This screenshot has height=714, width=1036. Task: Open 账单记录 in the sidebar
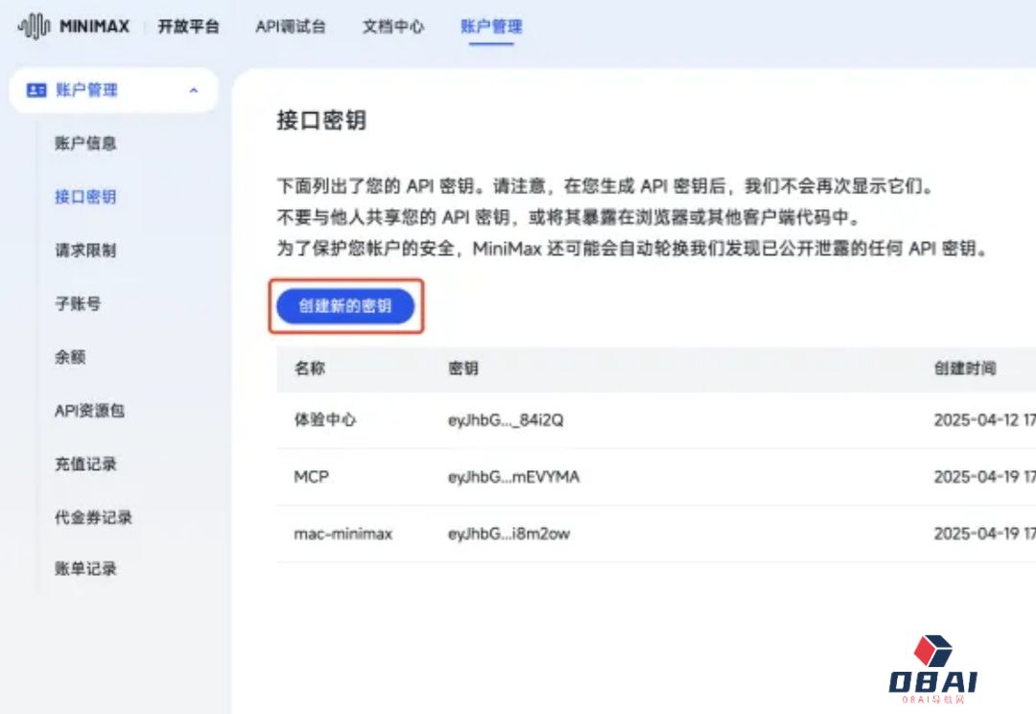(85, 568)
